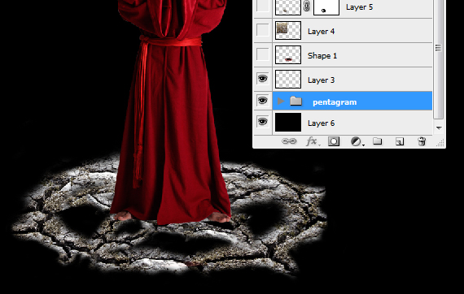
Task: Click the layers panel scrollbar handle
Action: tap(438, 48)
